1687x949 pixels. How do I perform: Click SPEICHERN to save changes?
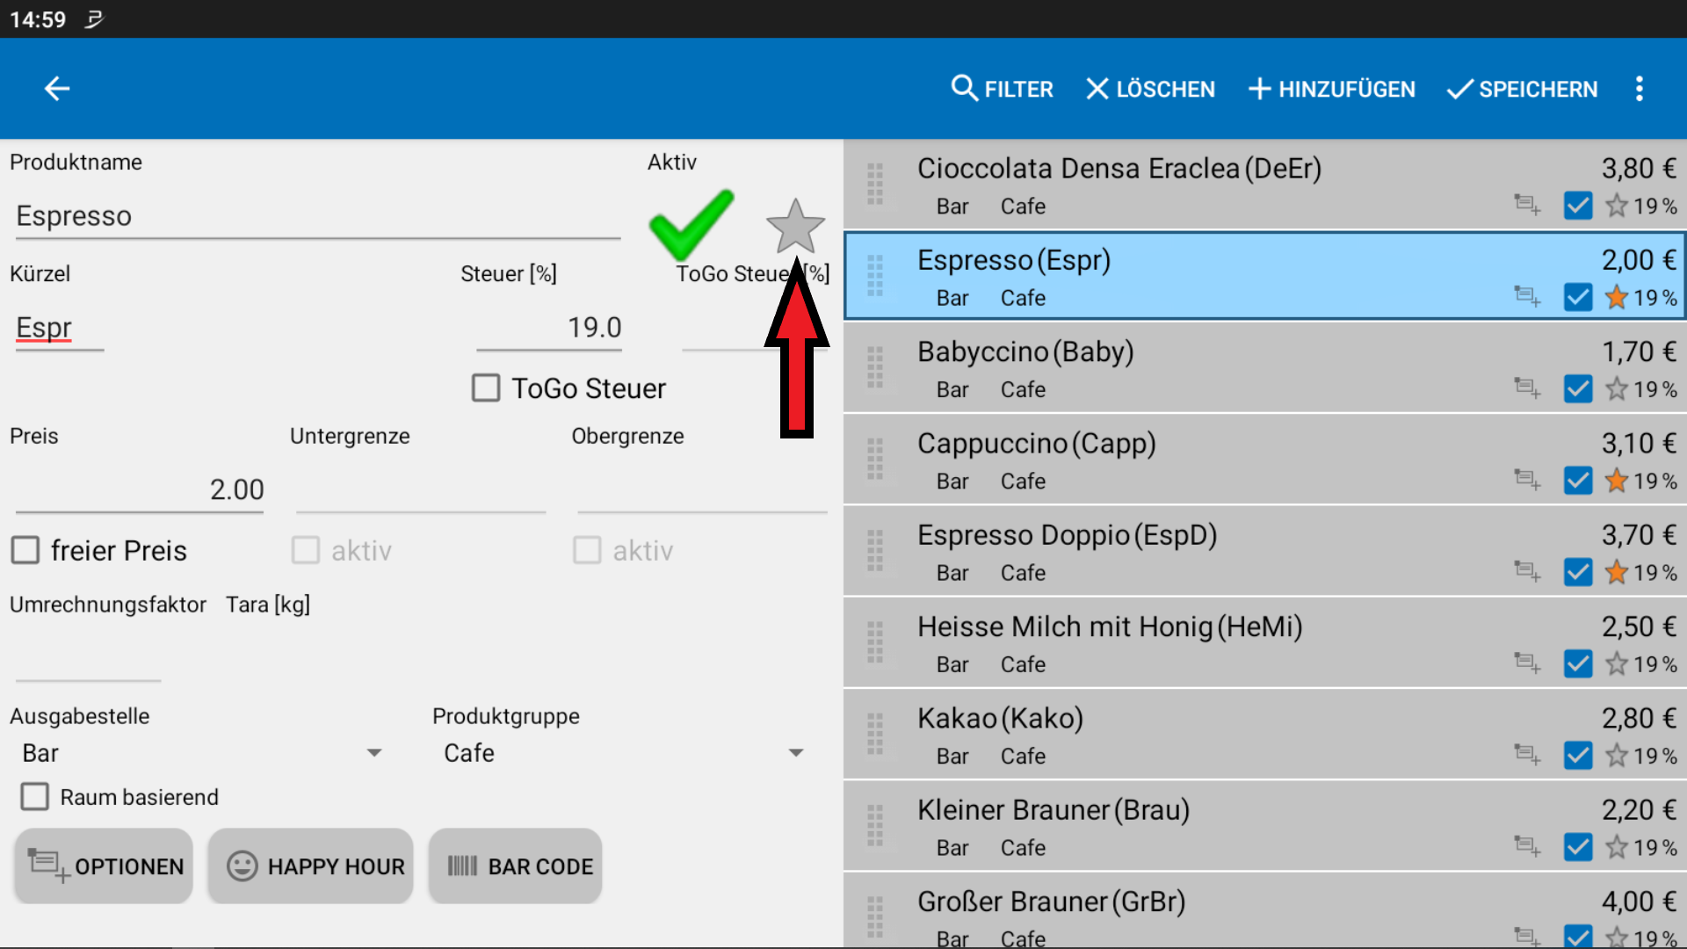point(1522,89)
